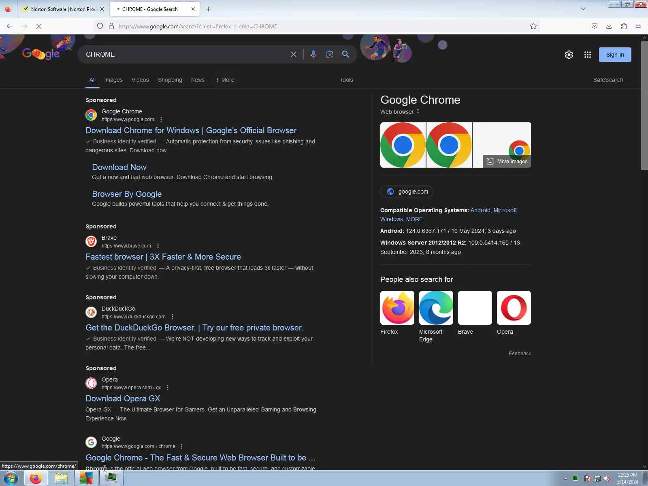Open Google quick settings gear
Screen dimensions: 648x486
(569, 55)
